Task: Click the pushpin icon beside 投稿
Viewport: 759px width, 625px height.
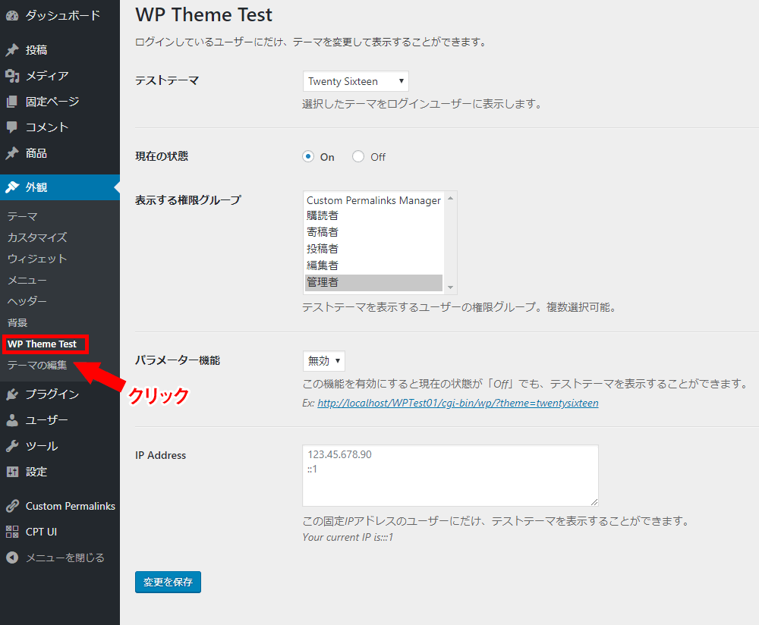Action: [x=12, y=50]
